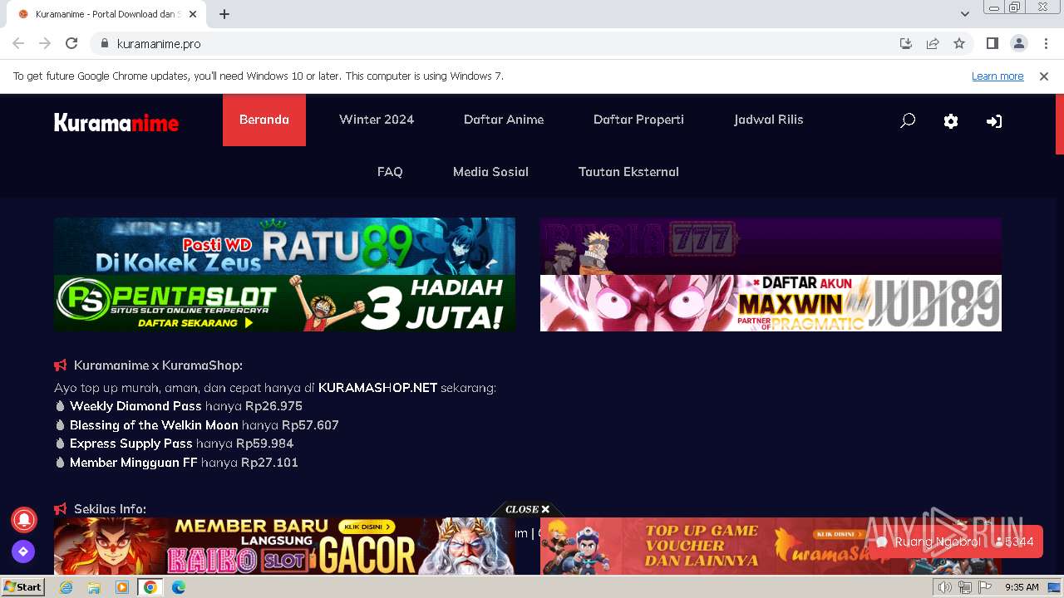Image resolution: width=1064 pixels, height=598 pixels.
Task: Open Jadwal Rilis menu item
Action: 769,120
